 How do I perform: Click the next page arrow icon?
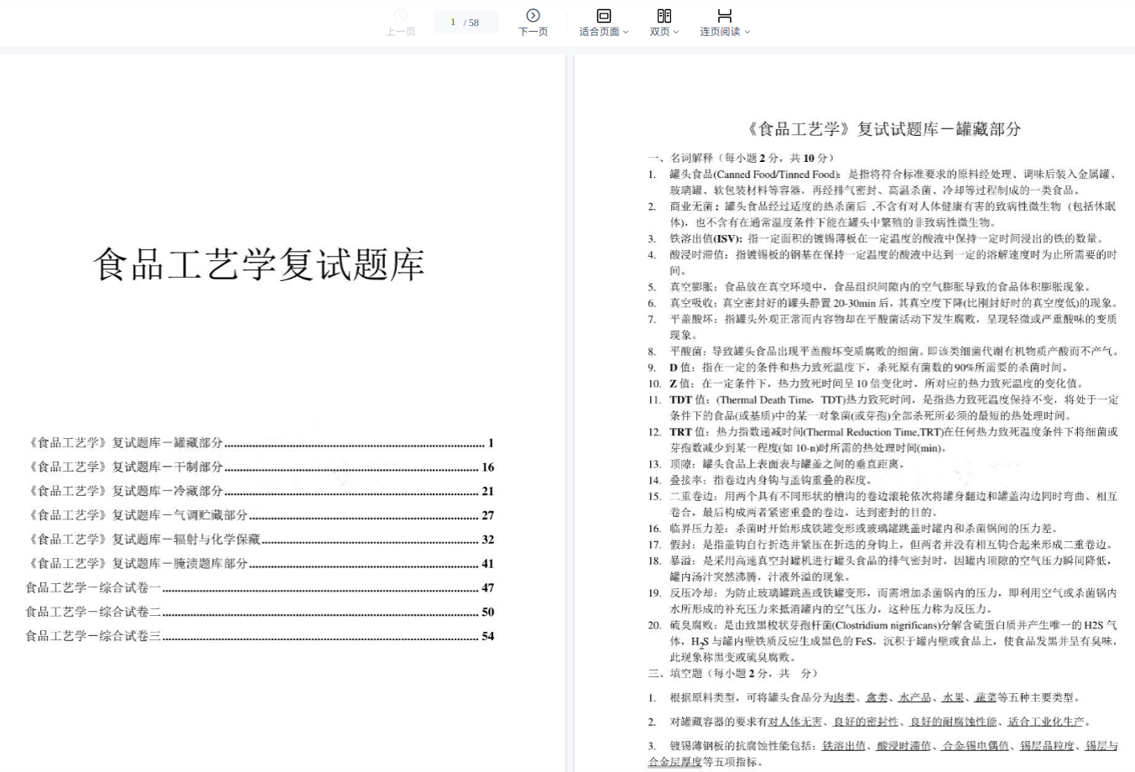(533, 16)
